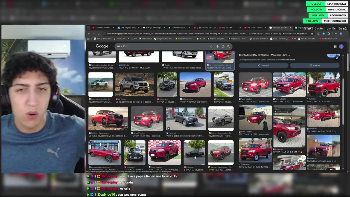
Task: Open CODIGO bookmark folder
Action: [x=132, y=39]
